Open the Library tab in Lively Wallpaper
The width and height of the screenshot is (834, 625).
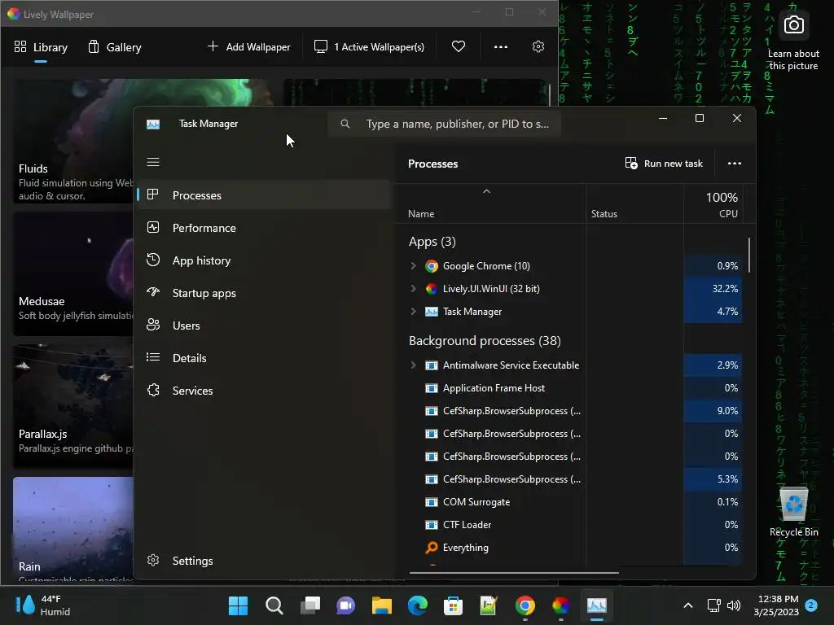(x=41, y=47)
